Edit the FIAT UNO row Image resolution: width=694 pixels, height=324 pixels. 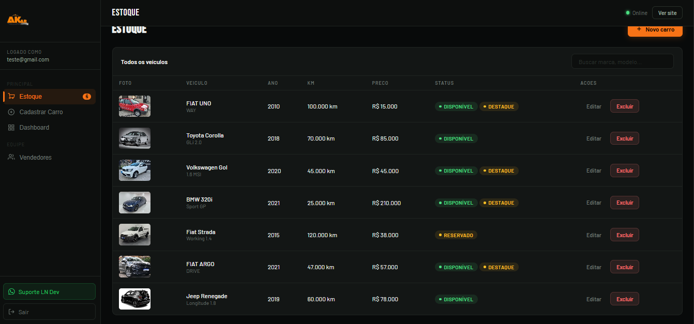click(x=594, y=106)
